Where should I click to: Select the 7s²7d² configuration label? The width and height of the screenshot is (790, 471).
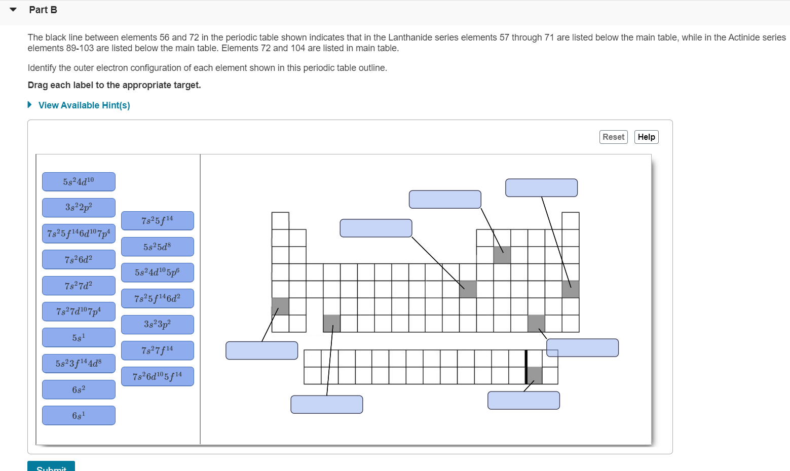pyautogui.click(x=79, y=285)
